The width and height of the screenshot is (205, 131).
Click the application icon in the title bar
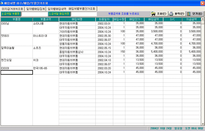tap(2, 3)
